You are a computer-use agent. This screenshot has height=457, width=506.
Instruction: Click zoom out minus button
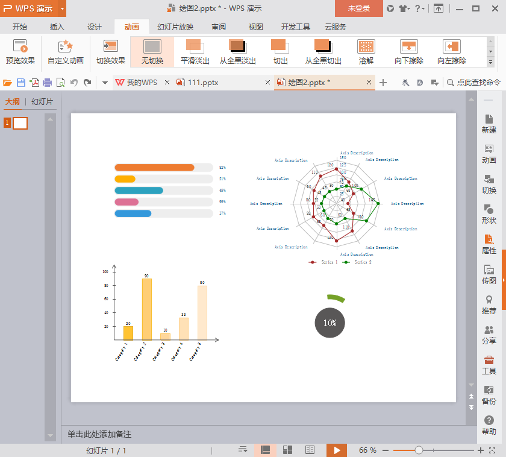386,450
